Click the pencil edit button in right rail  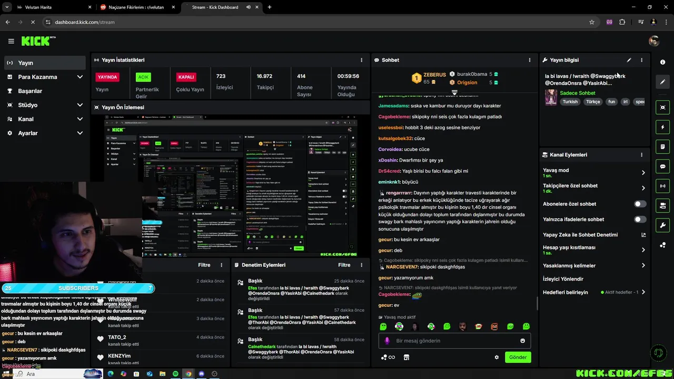pyautogui.click(x=662, y=82)
